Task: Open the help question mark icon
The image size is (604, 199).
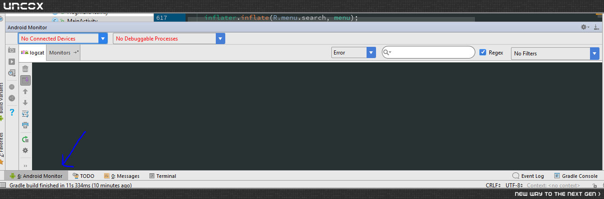Action: 12,112
